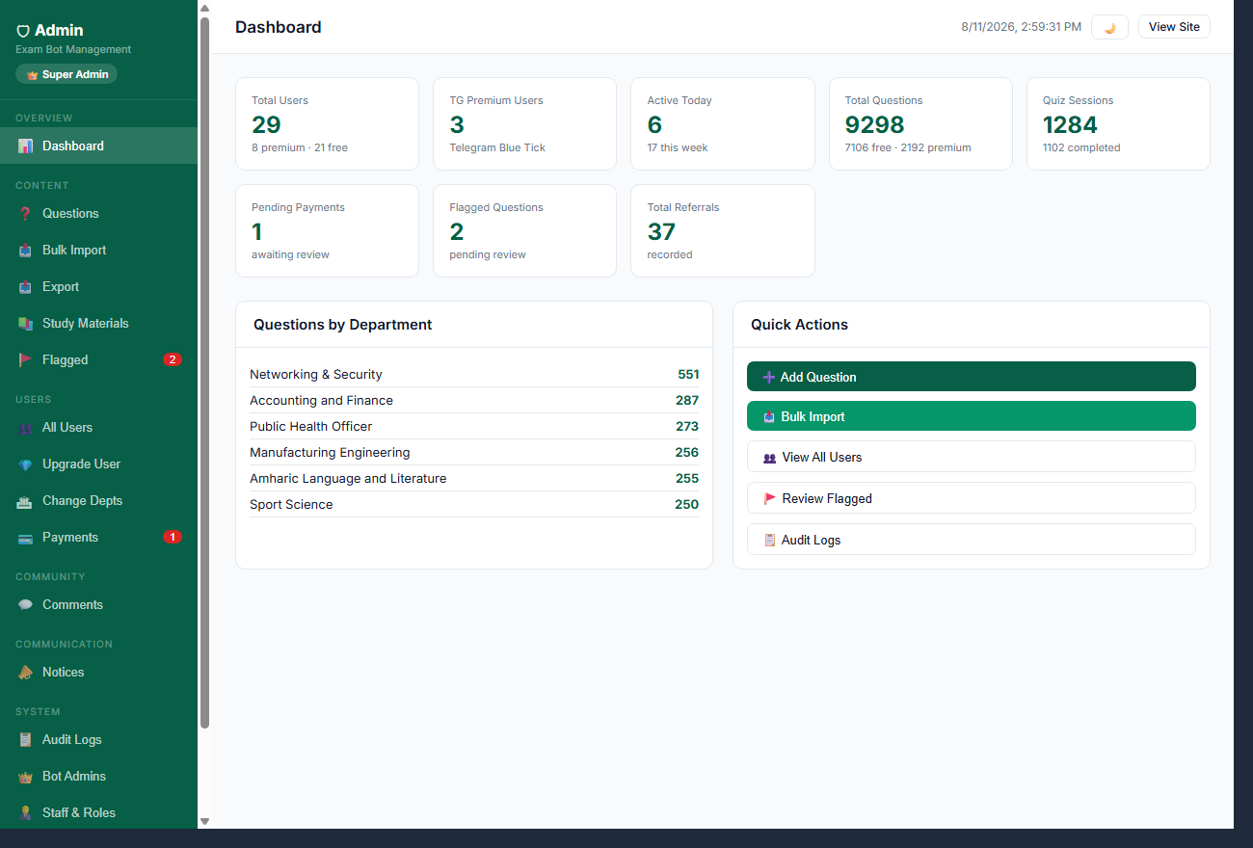Click the question mark icon beside Questions

[25, 214]
